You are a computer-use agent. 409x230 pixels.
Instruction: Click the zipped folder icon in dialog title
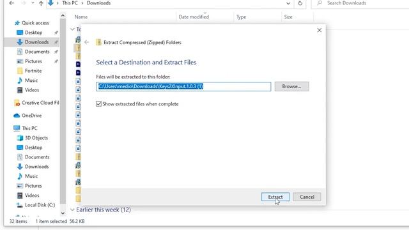[x=98, y=42]
